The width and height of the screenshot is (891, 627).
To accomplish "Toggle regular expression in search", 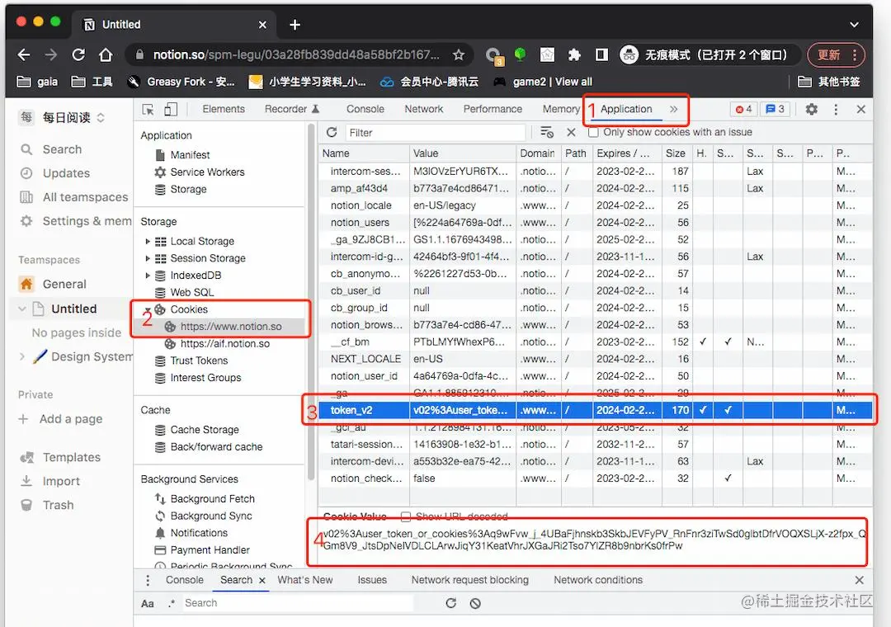I will click(x=172, y=603).
